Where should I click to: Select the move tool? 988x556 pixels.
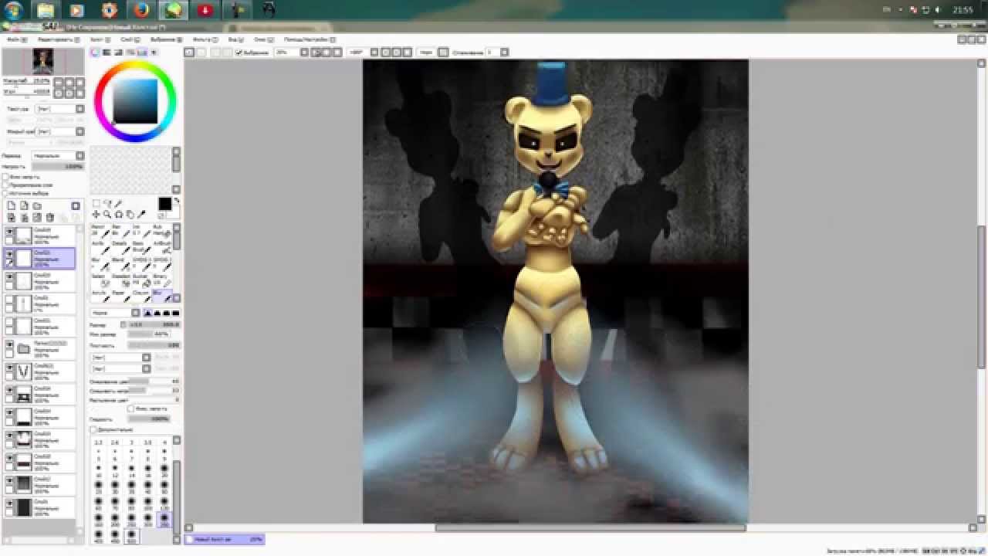click(x=96, y=215)
